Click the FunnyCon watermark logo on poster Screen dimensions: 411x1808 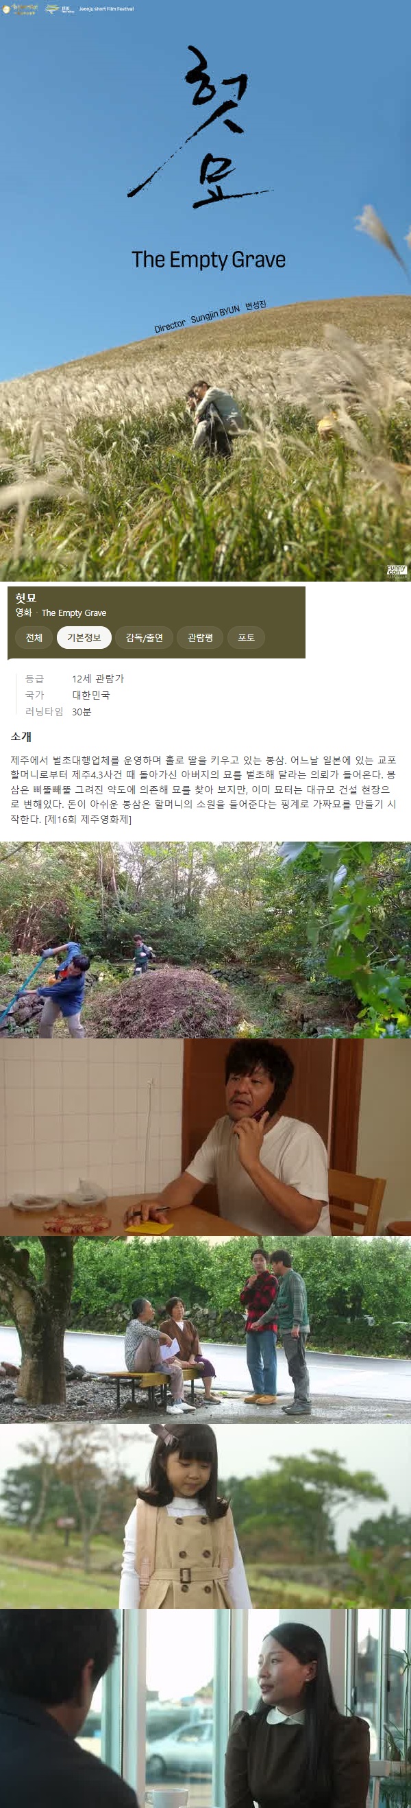(396, 571)
